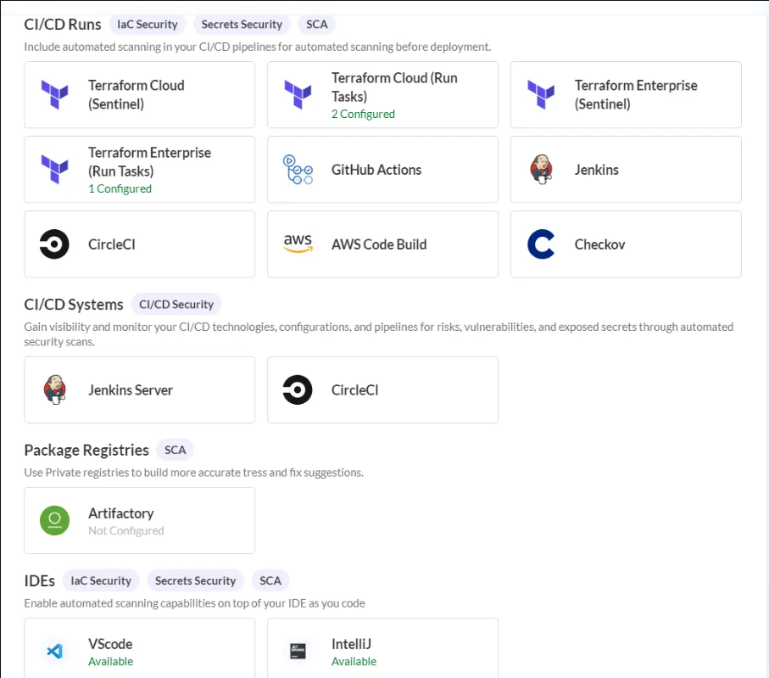Click the Jenkins Server butler icon
Viewport: 769px width, 678px height.
pyautogui.click(x=55, y=390)
